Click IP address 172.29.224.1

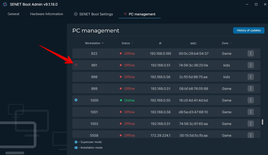160,135
